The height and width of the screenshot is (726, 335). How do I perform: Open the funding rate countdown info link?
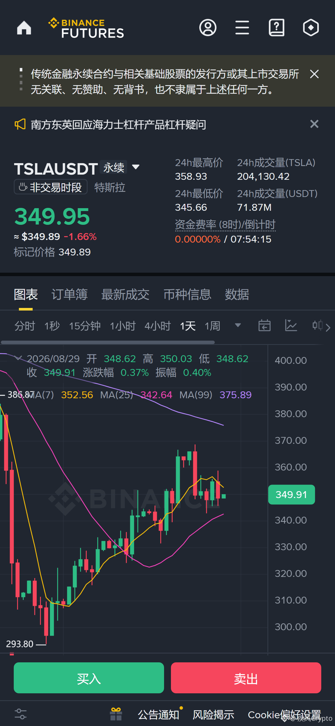tap(225, 225)
